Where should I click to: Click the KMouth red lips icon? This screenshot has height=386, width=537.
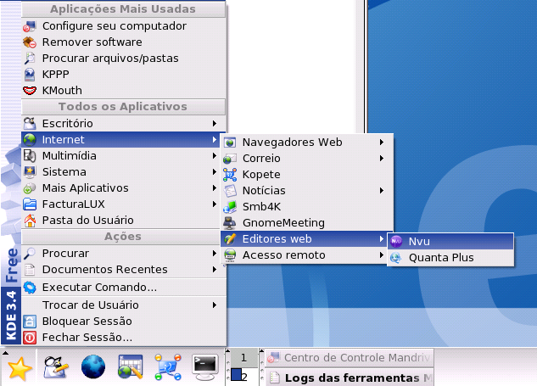point(30,91)
